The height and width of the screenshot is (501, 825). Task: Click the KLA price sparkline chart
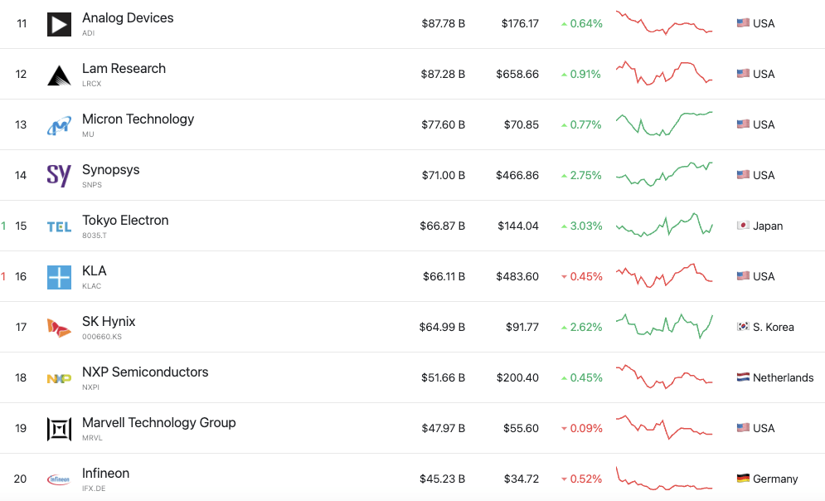[x=664, y=275]
